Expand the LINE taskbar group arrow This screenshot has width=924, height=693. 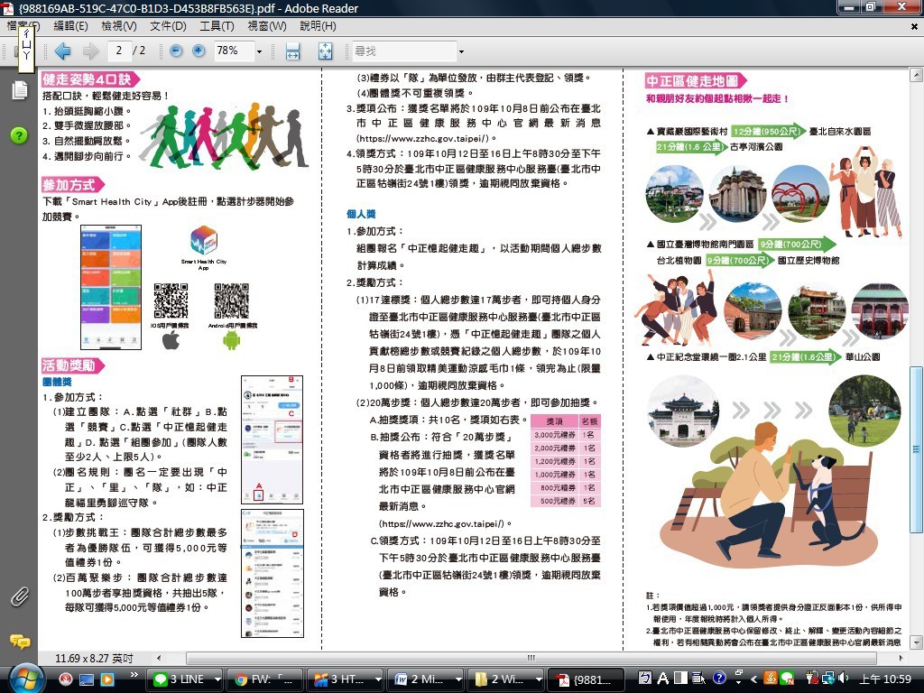[217, 679]
